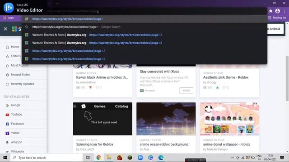Close the Userstyles sidebar with the X
Image resolution: width=289 pixels, height=162 pixels.
click(5, 29)
